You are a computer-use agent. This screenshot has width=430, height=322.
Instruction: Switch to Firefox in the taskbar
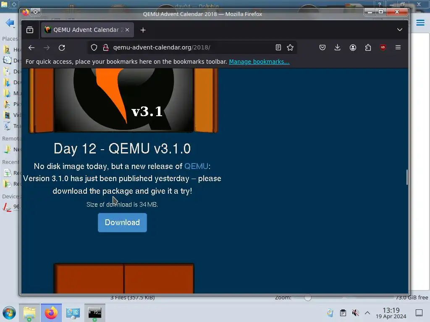pos(51,313)
